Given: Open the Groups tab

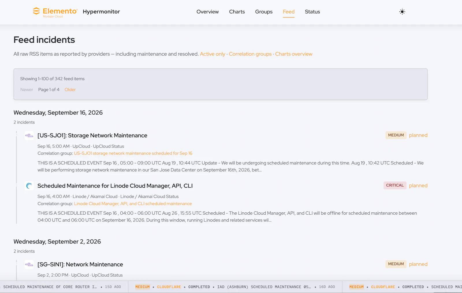Looking at the screenshot, I should click(264, 12).
